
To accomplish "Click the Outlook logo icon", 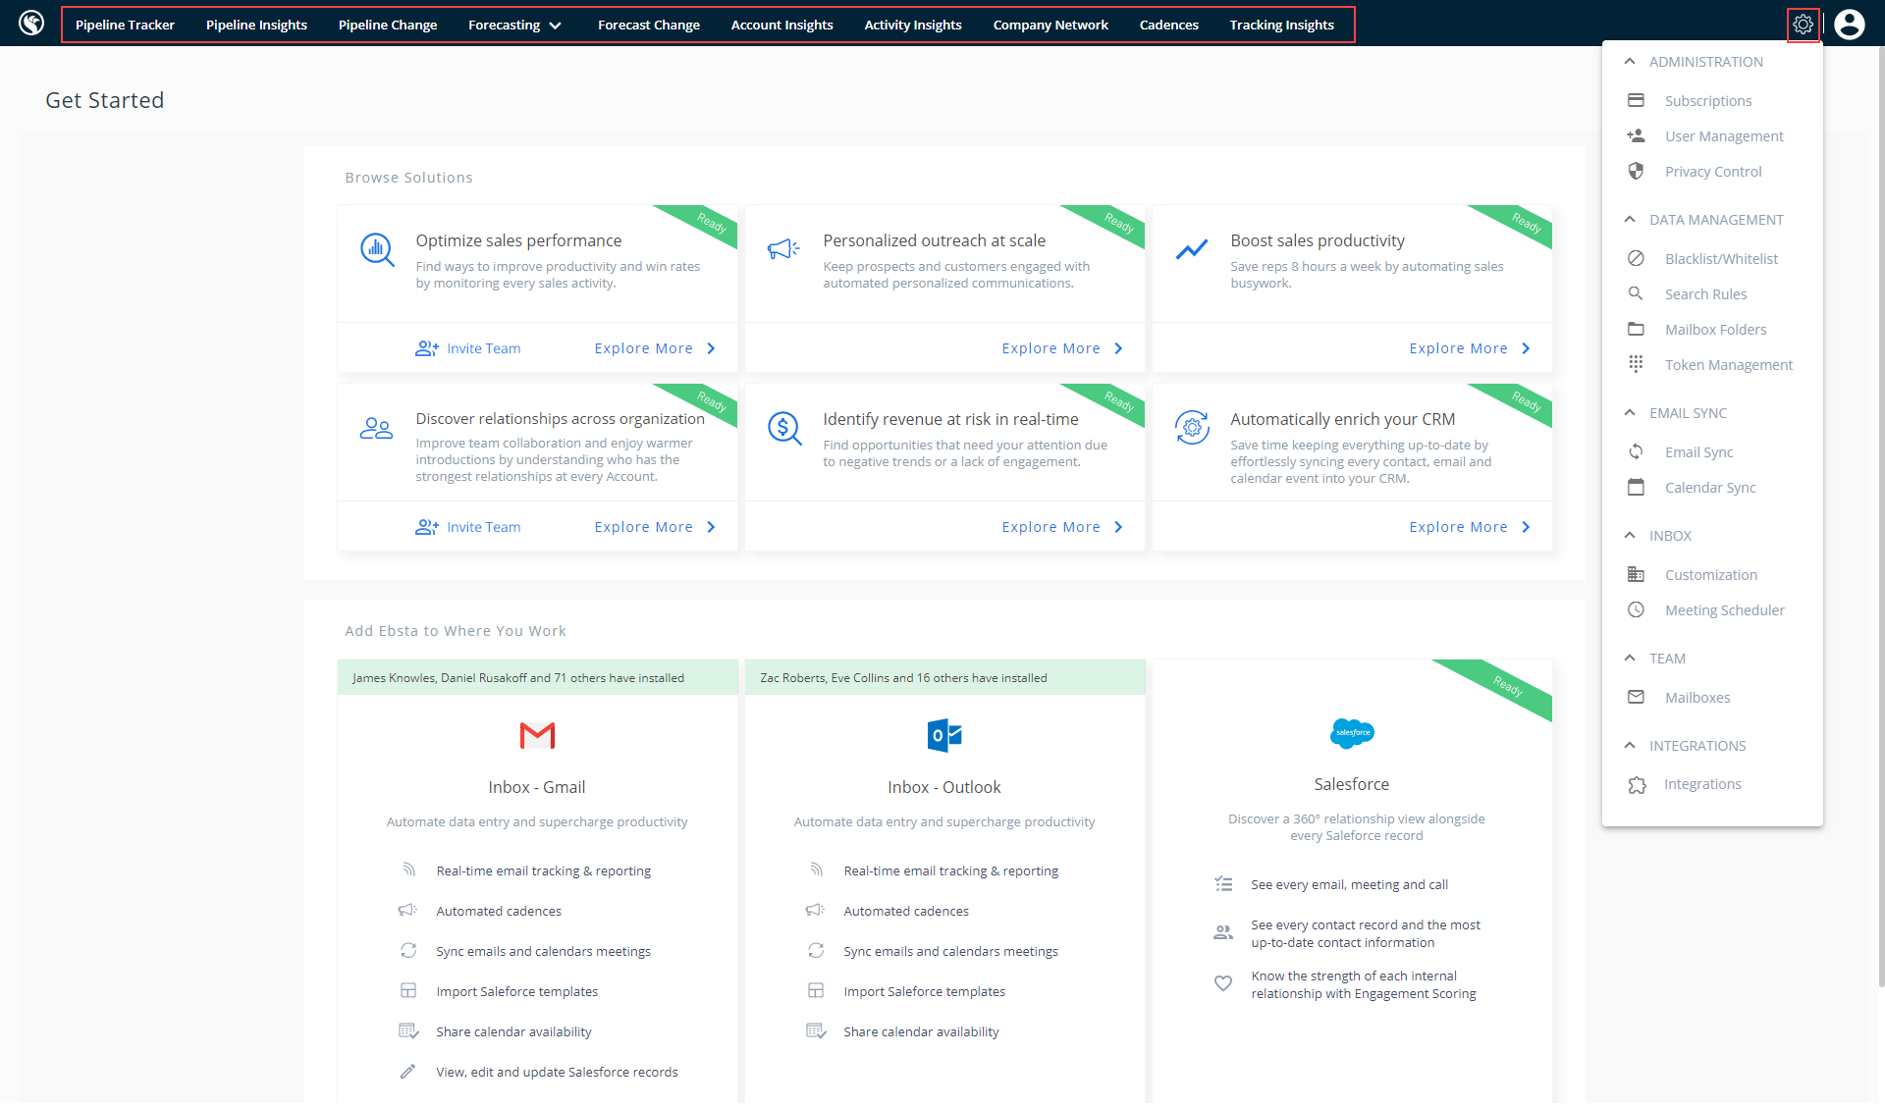I will coord(943,735).
